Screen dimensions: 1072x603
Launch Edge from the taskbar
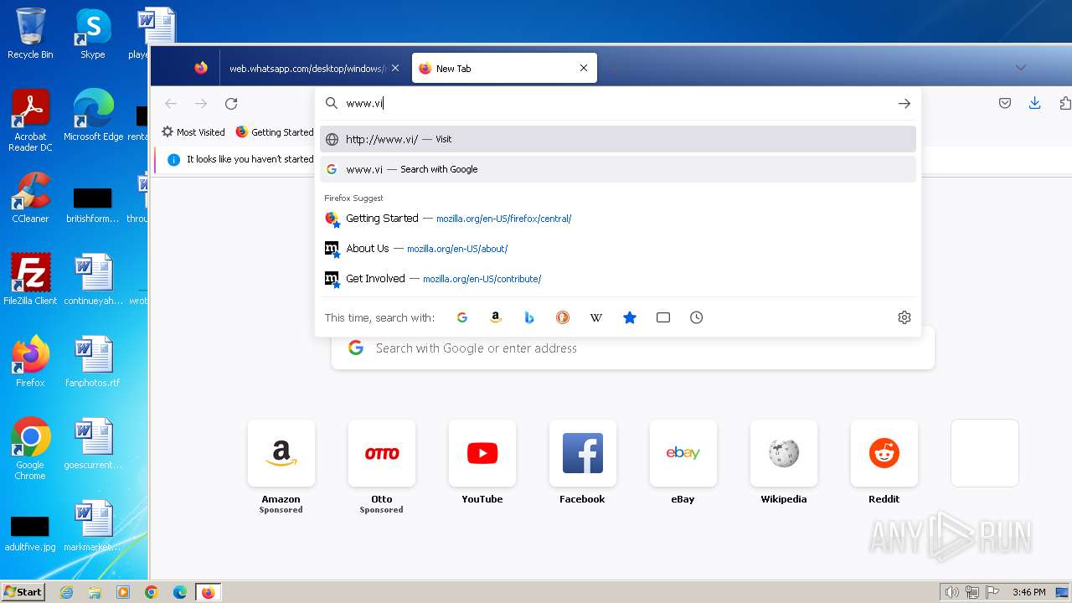coord(180,592)
